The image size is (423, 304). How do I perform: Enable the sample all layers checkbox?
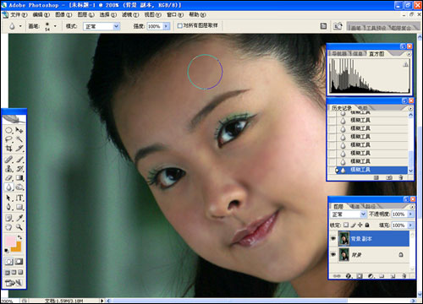click(180, 25)
